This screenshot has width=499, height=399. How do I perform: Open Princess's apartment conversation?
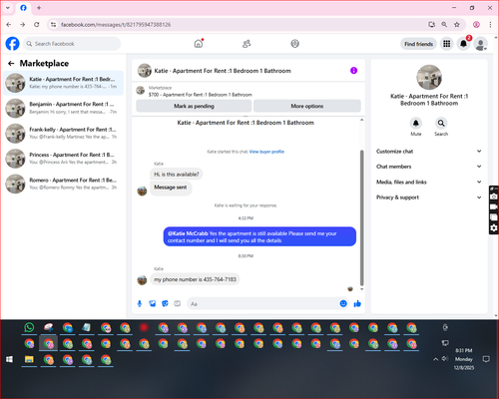(64, 159)
